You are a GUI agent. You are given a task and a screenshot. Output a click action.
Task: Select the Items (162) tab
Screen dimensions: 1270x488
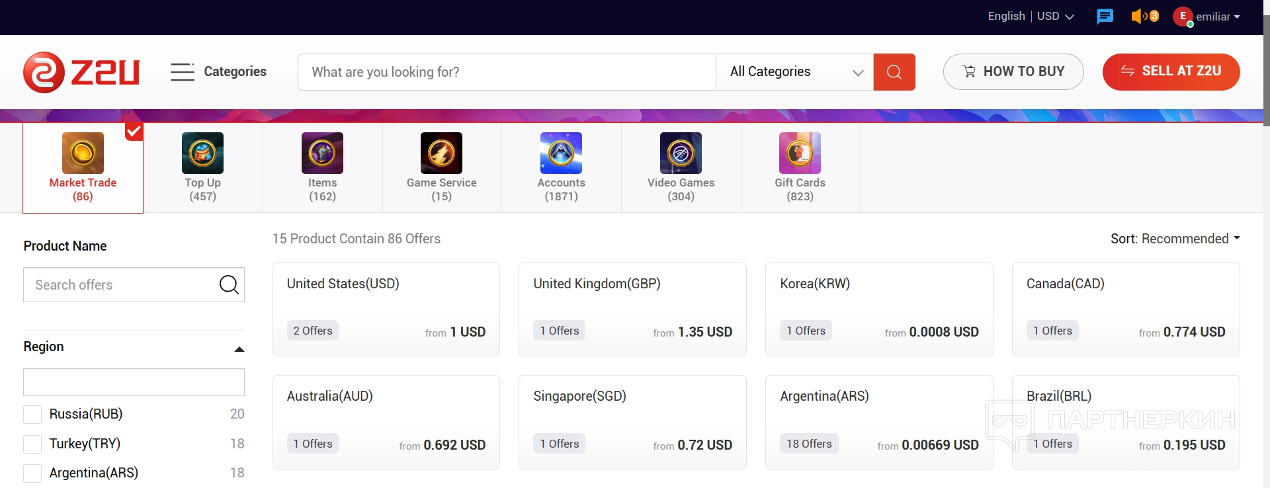[x=322, y=167]
